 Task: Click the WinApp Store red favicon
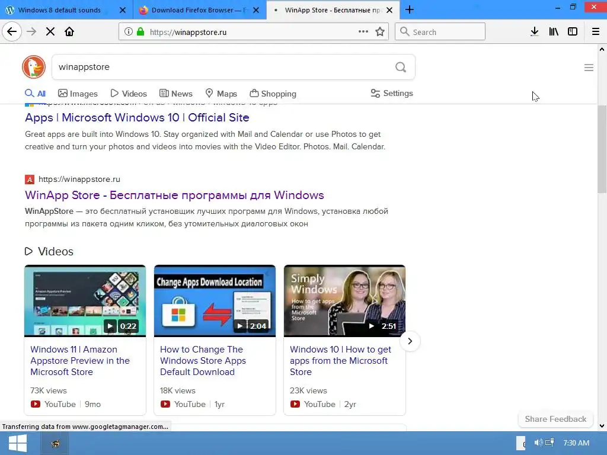coord(30,180)
